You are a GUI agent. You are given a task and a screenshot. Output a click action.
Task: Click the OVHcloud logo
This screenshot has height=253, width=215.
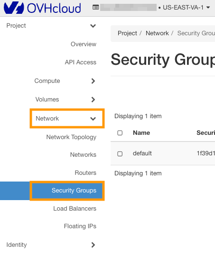(42, 8)
